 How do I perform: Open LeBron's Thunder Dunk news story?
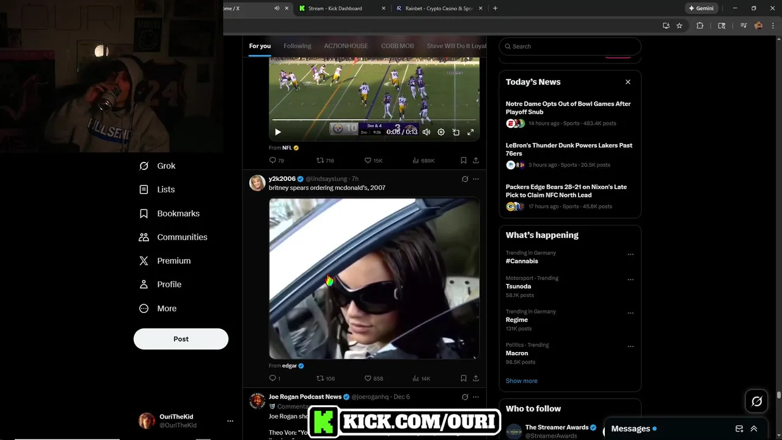tap(570, 155)
